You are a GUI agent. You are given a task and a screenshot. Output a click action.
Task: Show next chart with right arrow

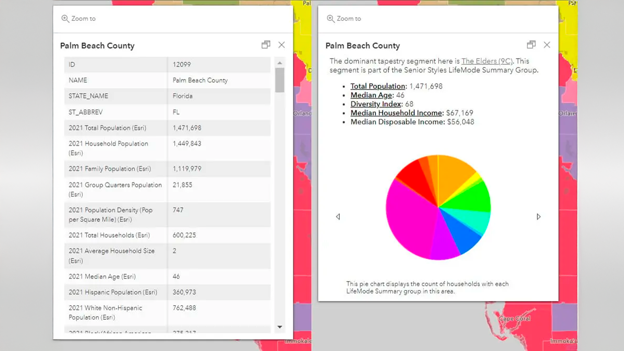[539, 217]
